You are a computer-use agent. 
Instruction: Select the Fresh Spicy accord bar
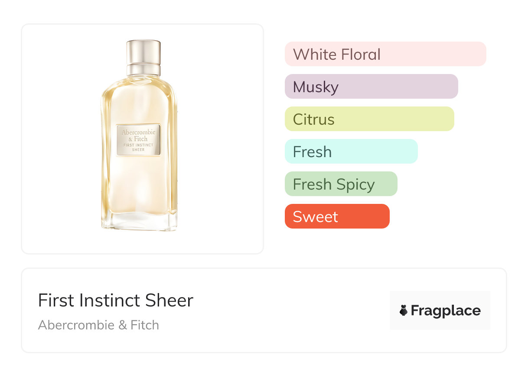click(341, 184)
